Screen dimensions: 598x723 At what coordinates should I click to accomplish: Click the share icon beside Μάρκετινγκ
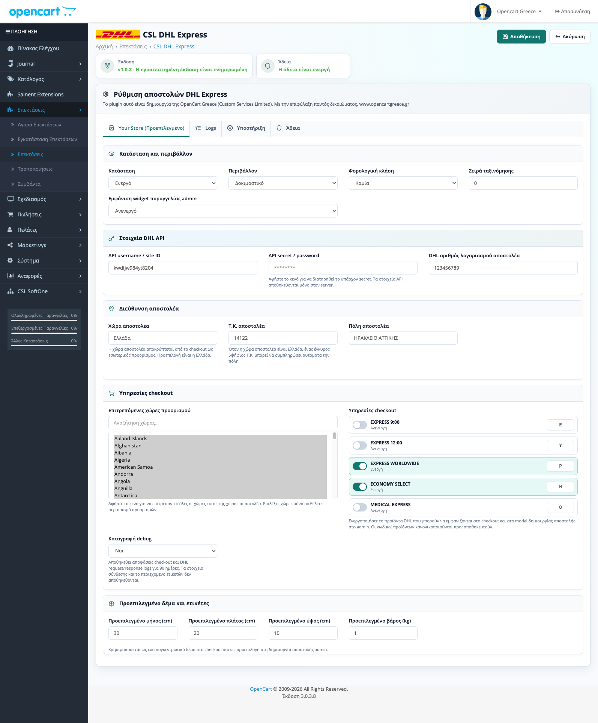(10, 245)
